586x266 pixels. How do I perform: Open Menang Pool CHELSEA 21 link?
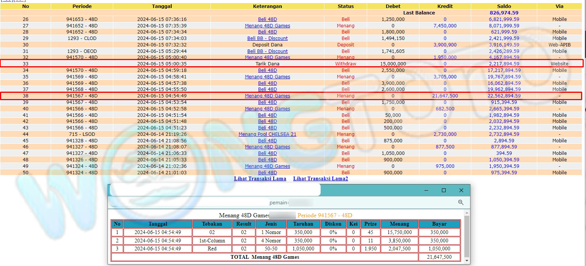[x=267, y=134]
